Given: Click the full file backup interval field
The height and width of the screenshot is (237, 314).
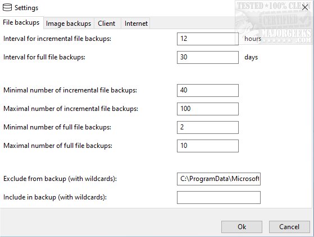Looking at the screenshot, I should [x=208, y=57].
